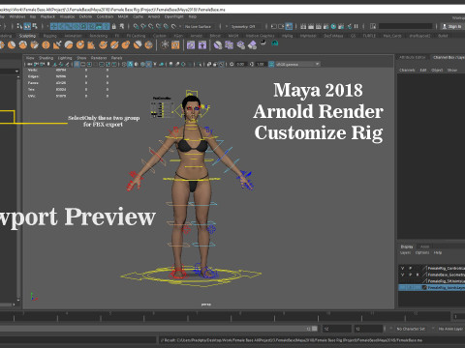Toggle visibility V of FemaleRig_Controller layer

[x=402, y=268]
